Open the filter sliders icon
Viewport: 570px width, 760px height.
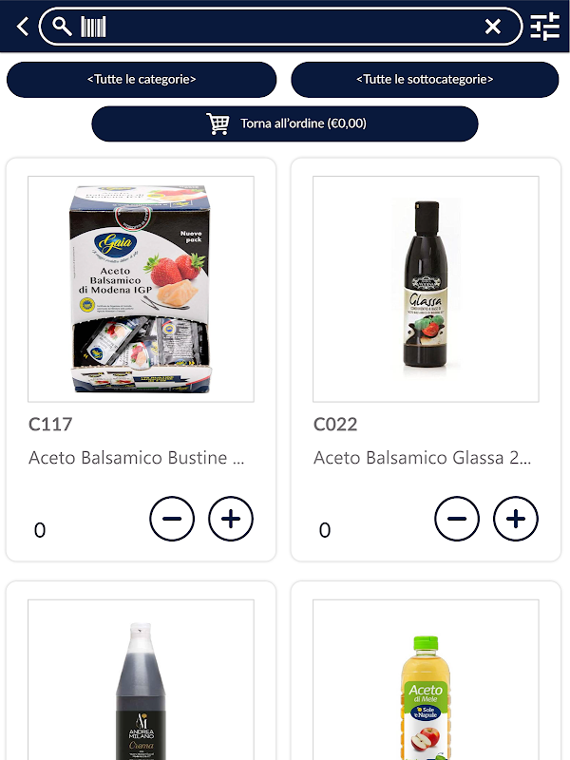544,27
